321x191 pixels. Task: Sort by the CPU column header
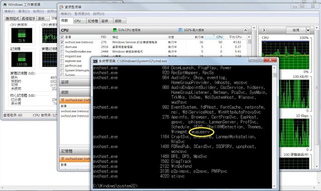[214, 37]
